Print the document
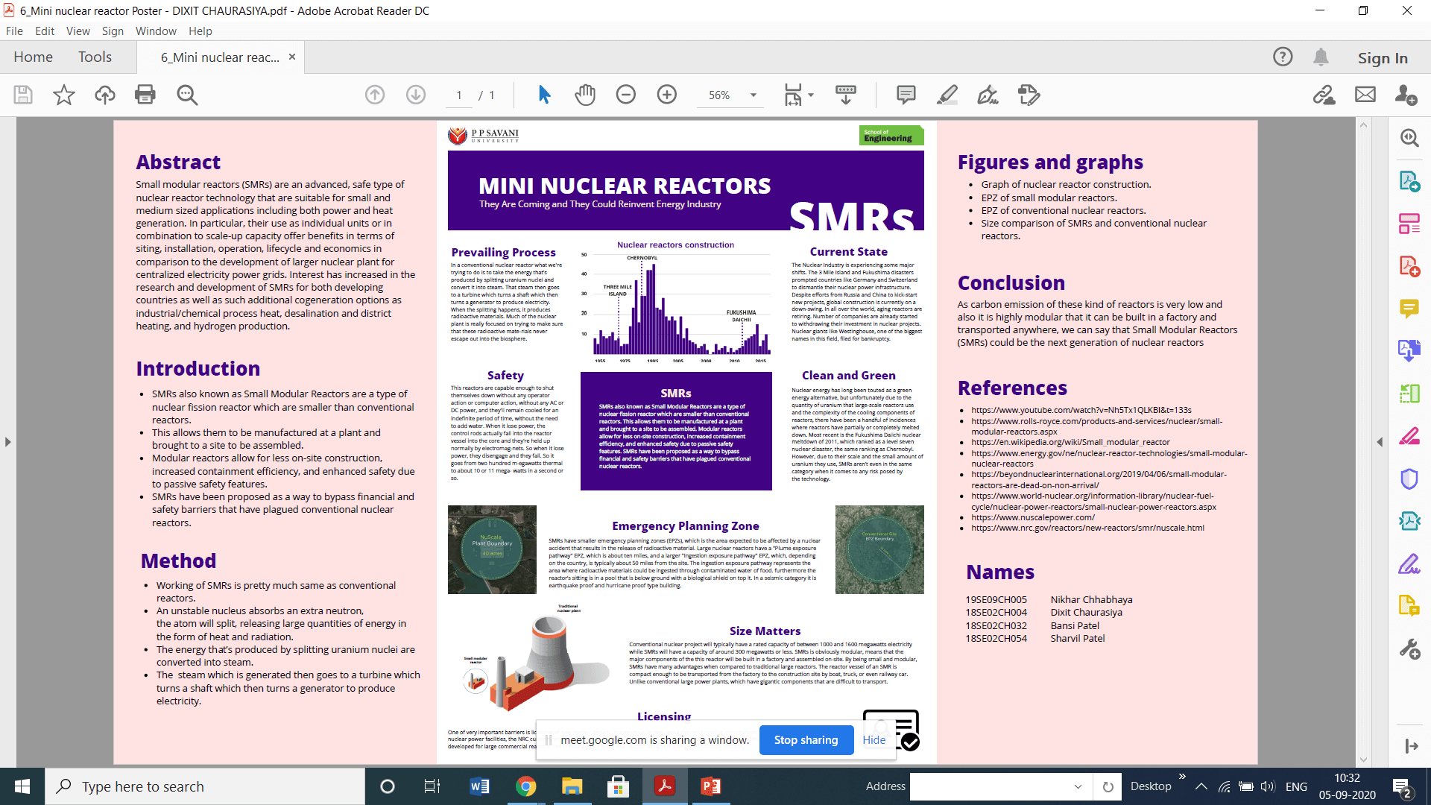This screenshot has width=1431, height=805. (x=145, y=95)
